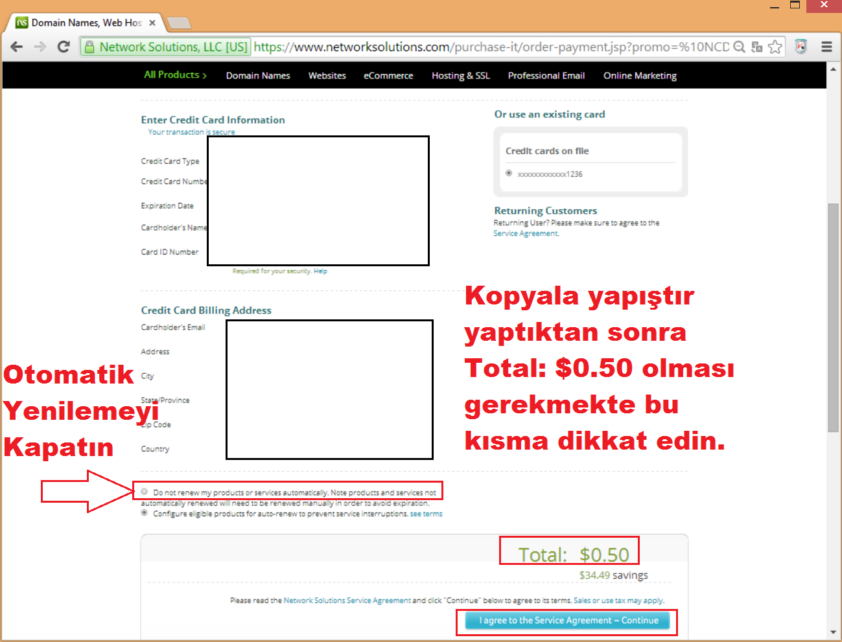
Task: Click the Expiration Date label
Action: 167,206
